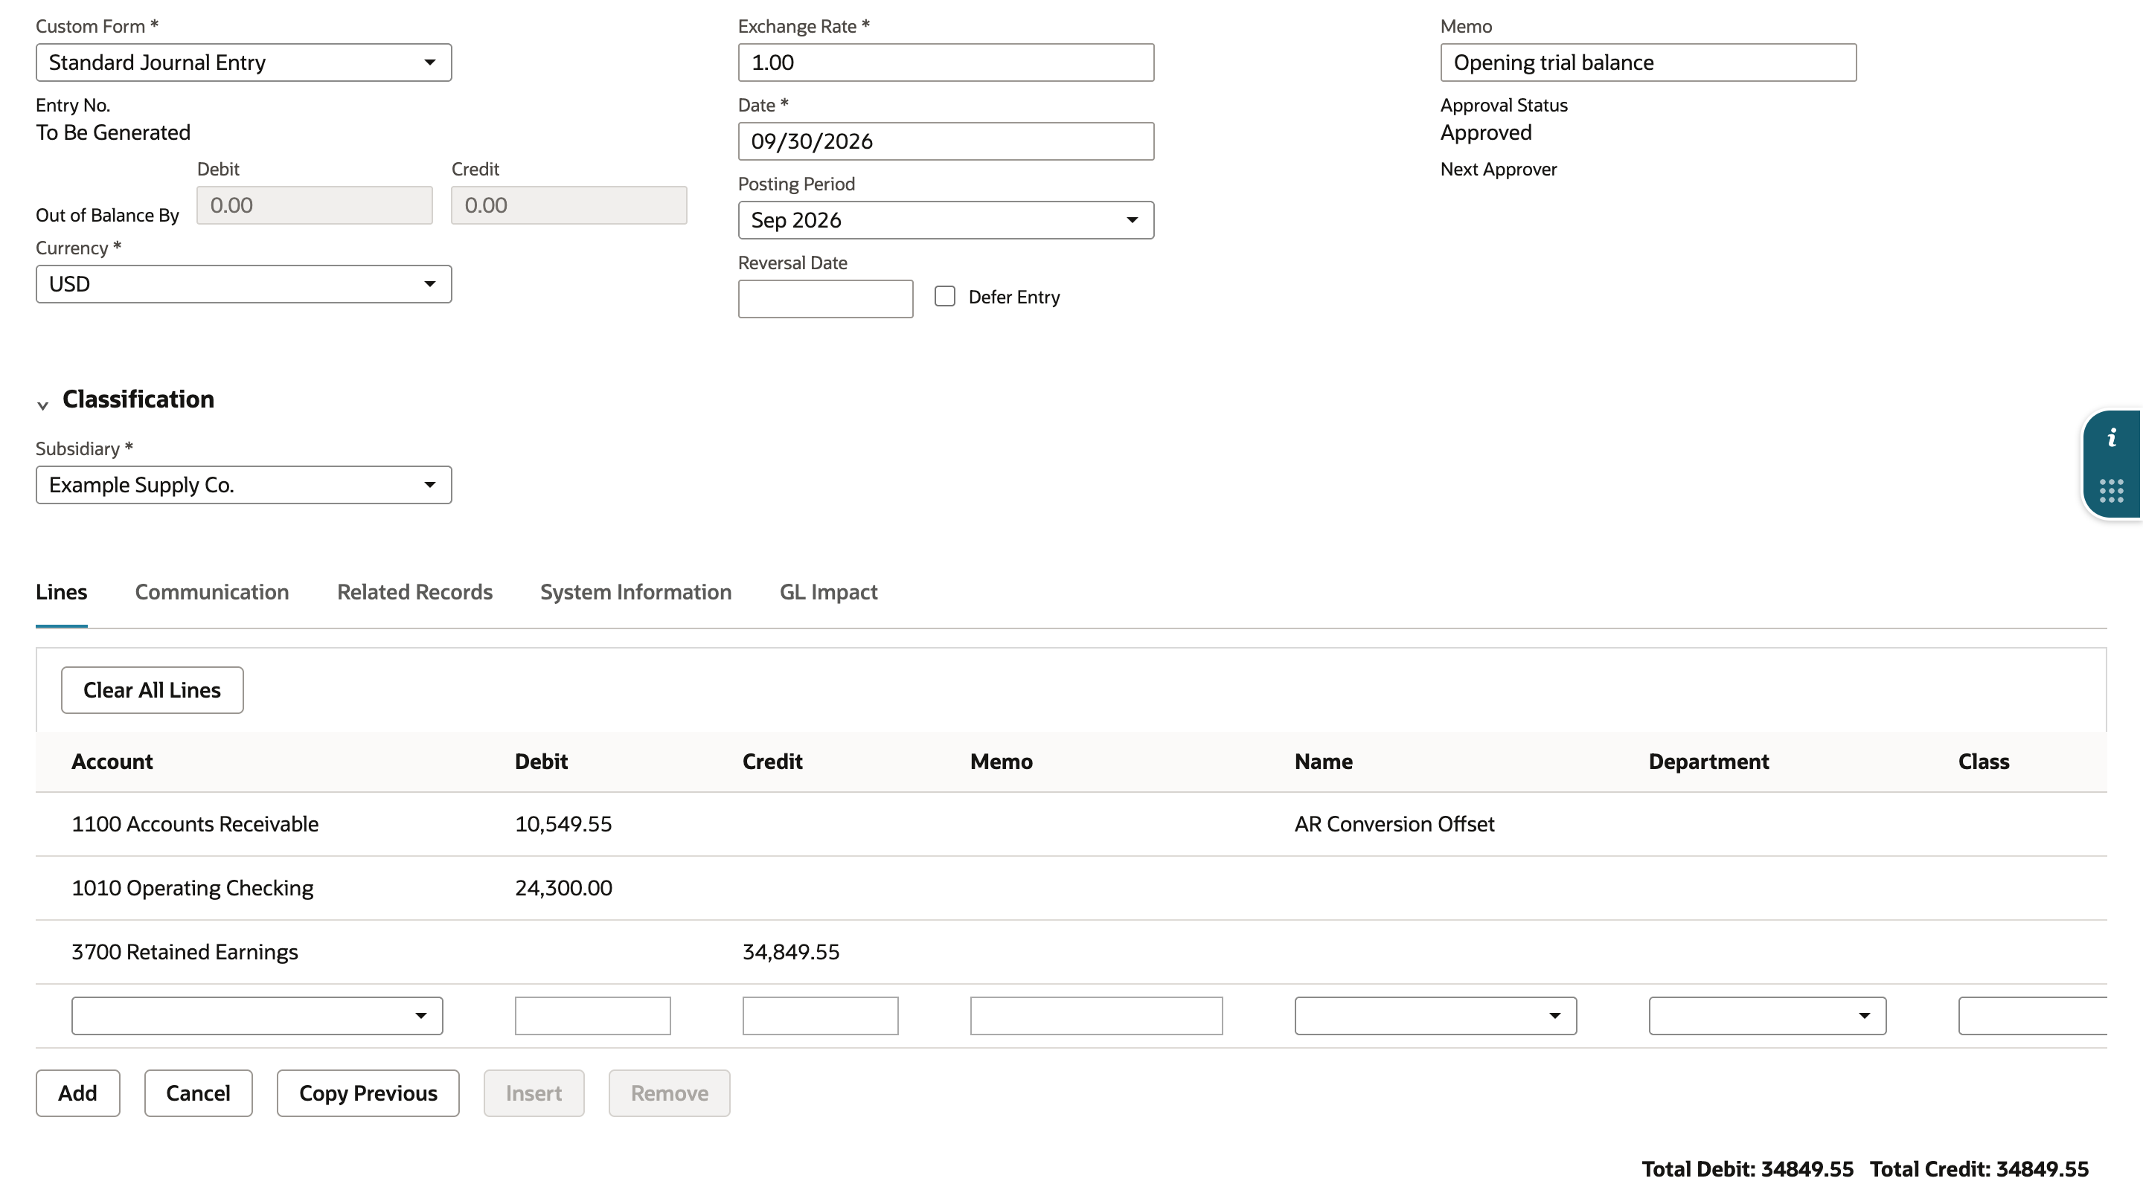Click the Department column header
Screen dimensions: 2143x1184
click(x=1708, y=762)
